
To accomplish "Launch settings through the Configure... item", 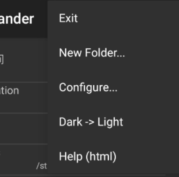I will pyautogui.click(x=113, y=87).
